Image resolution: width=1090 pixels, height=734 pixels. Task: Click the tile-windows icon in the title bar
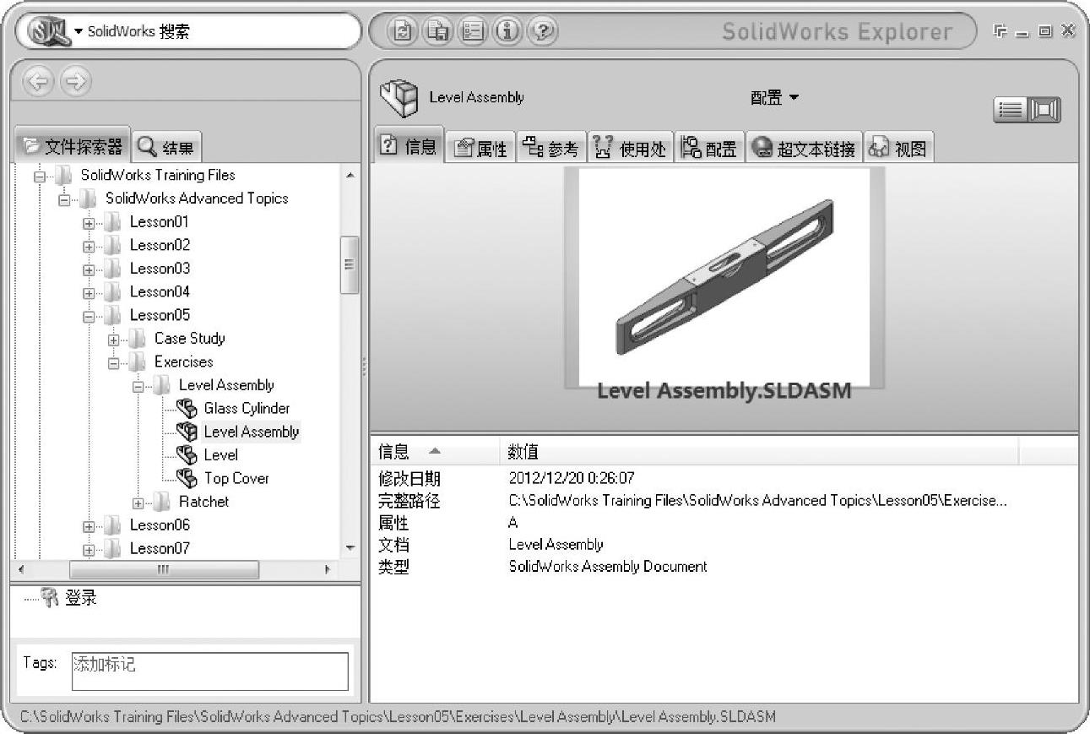pyautogui.click(x=1001, y=31)
